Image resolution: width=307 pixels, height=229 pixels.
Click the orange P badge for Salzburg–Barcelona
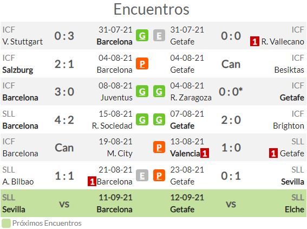click(x=142, y=63)
